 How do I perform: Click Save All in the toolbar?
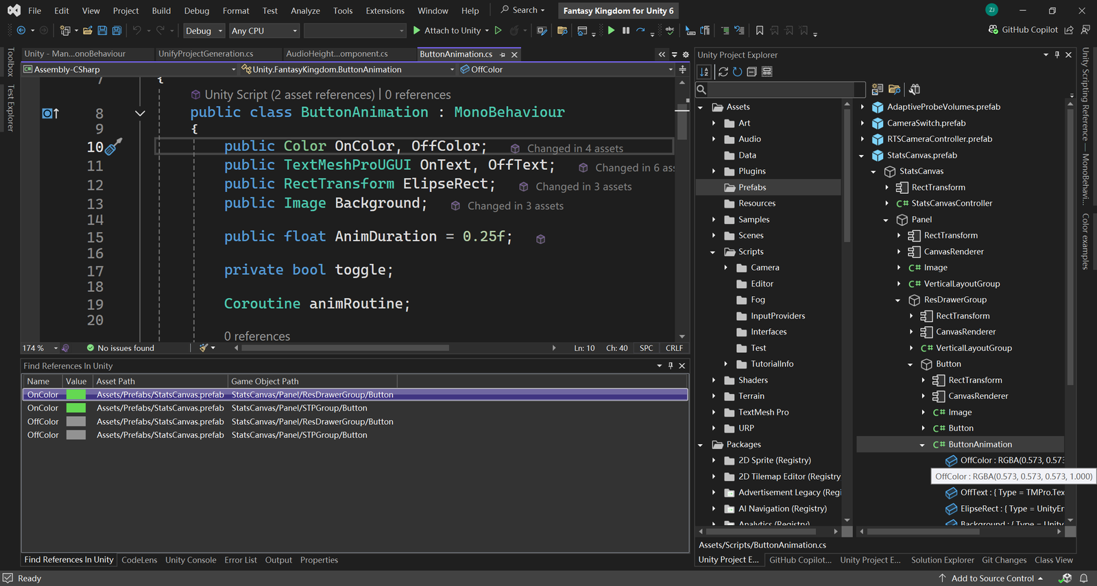(117, 31)
